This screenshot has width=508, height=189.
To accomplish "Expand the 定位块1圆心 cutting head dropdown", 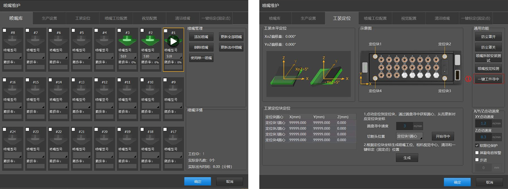I will [x=409, y=136].
